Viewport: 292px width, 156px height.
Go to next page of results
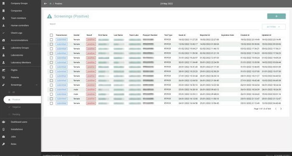[x=281, y=109]
